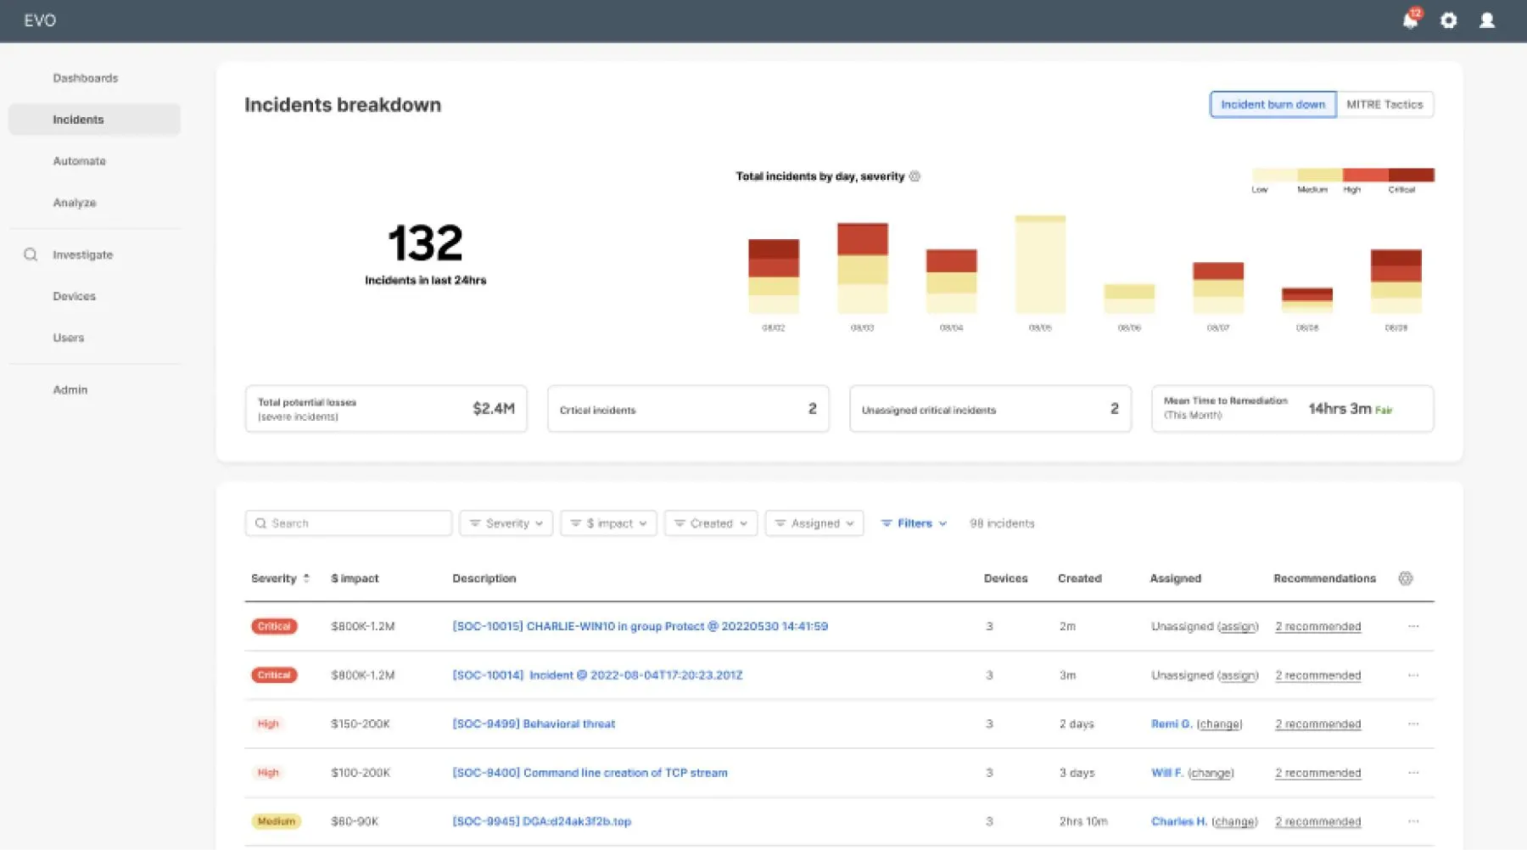Open settings gear in top bar
Viewport: 1527px width, 850px height.
[x=1449, y=20]
